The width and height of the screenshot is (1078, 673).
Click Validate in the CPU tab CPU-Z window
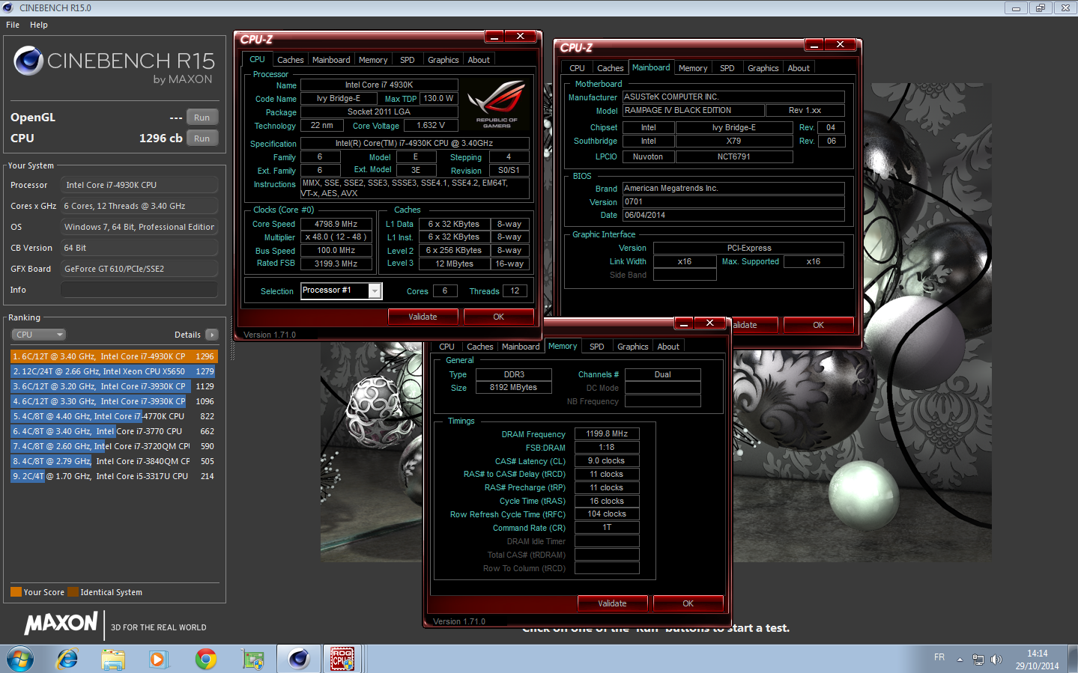(423, 317)
